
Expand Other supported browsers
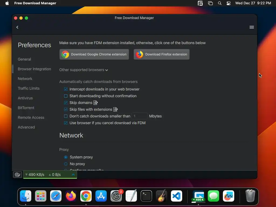(84, 70)
